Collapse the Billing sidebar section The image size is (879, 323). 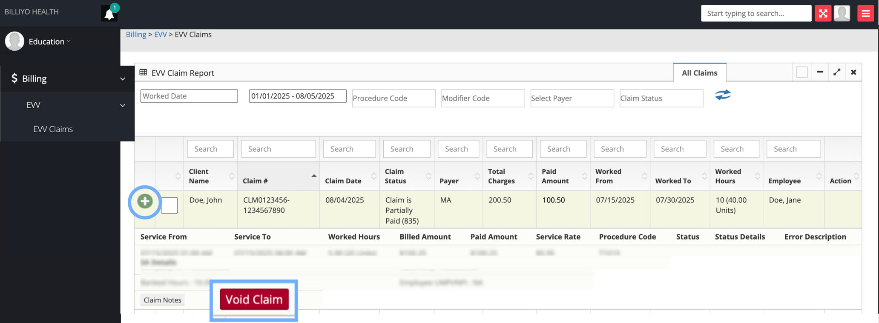pos(123,79)
